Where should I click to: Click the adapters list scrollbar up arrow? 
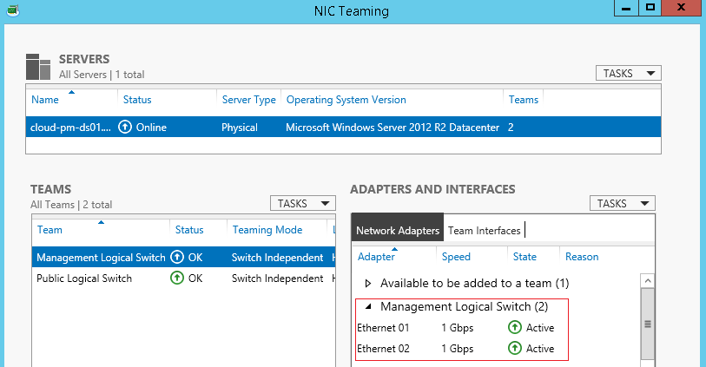click(x=648, y=281)
